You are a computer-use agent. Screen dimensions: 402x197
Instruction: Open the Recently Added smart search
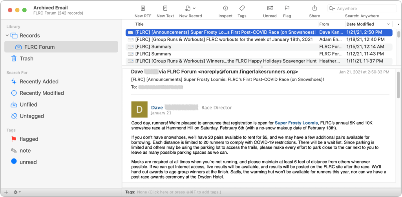pyautogui.click(x=39, y=81)
